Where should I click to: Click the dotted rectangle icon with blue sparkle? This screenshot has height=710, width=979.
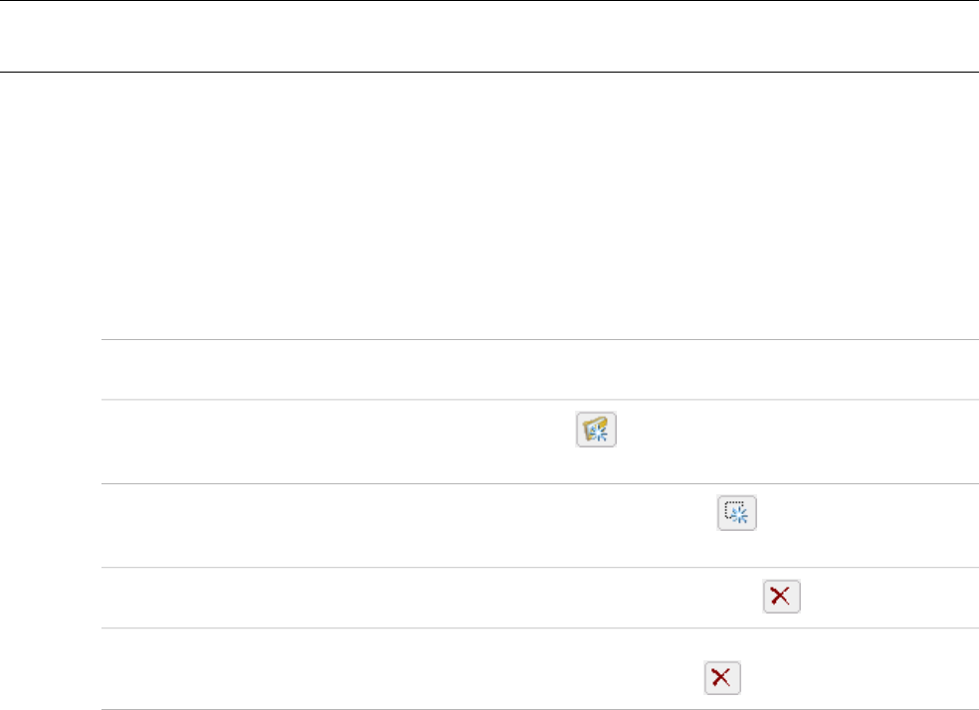[737, 512]
